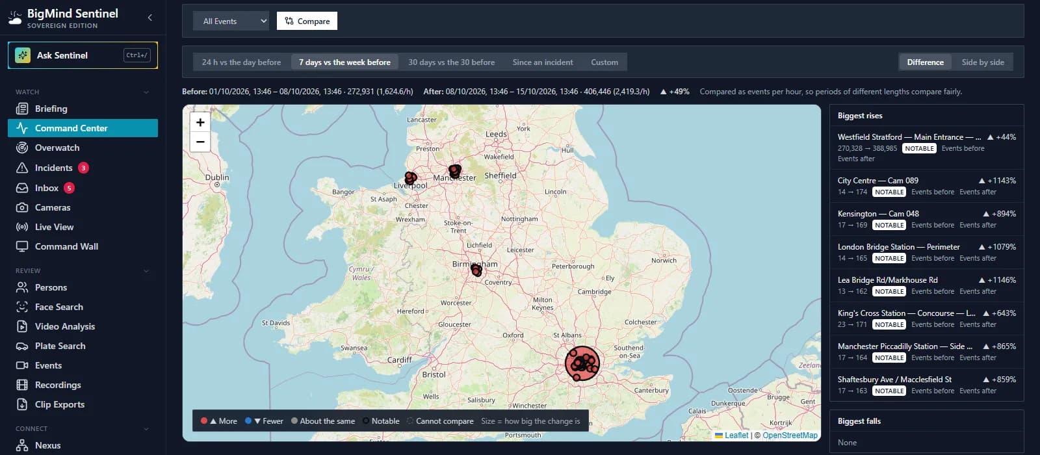Open Shaftesbury Ave / Macclesfield St entry
Screen dimensions: 1040x455
926,385
